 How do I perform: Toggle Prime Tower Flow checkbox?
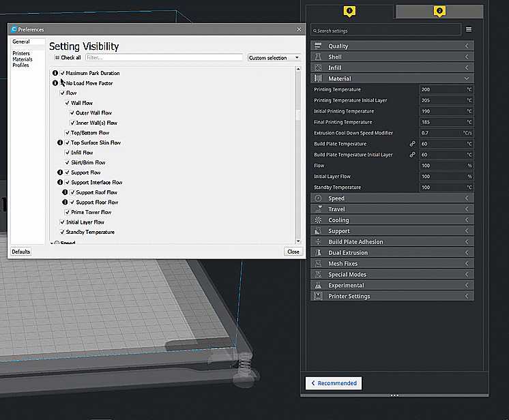click(67, 212)
